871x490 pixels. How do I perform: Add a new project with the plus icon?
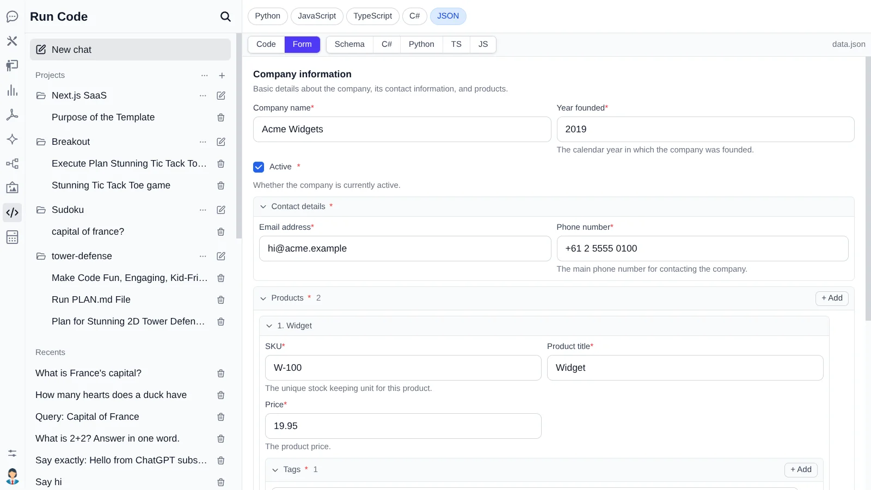pyautogui.click(x=222, y=76)
